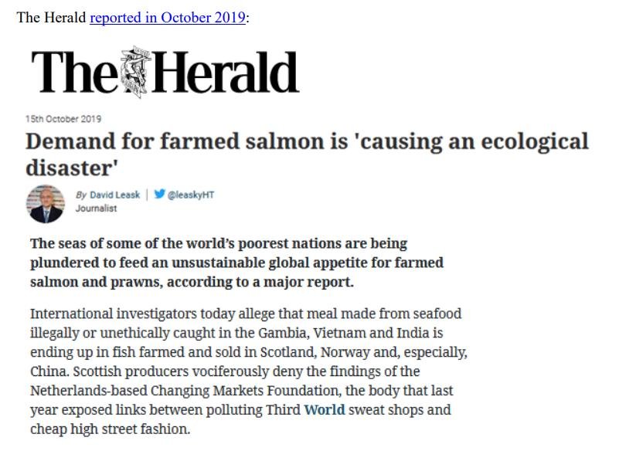Click the bold lead paragraph about plundered seas
This screenshot has width=619, height=451.
(x=236, y=263)
